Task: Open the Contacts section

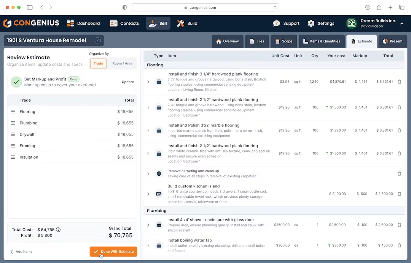Action: click(x=124, y=23)
